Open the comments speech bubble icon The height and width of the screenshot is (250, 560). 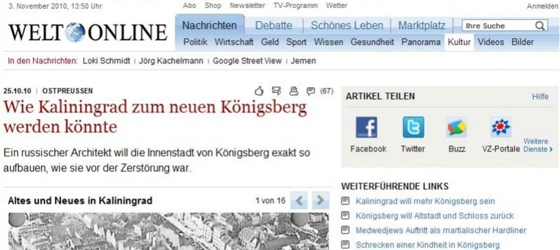pos(310,90)
